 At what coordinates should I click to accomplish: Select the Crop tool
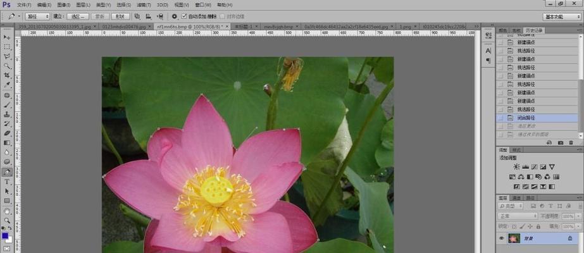coord(7,75)
